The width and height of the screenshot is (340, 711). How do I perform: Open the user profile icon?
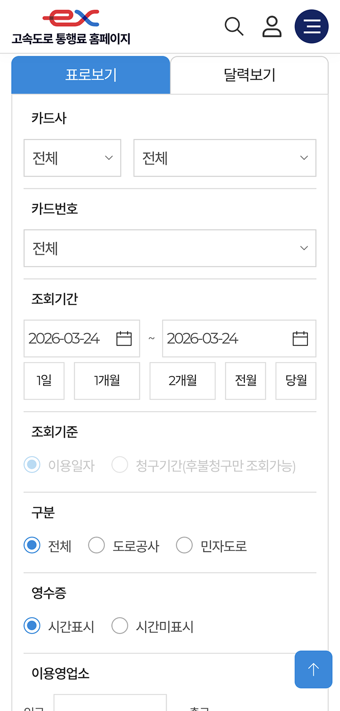coord(272,26)
